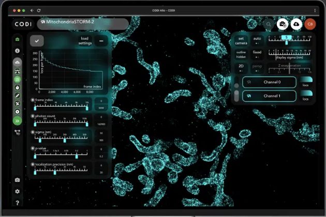Image resolution: width=326 pixels, height=217 pixels.
Task: Open the camera snapshot icon in sidebar
Action: 18,180
